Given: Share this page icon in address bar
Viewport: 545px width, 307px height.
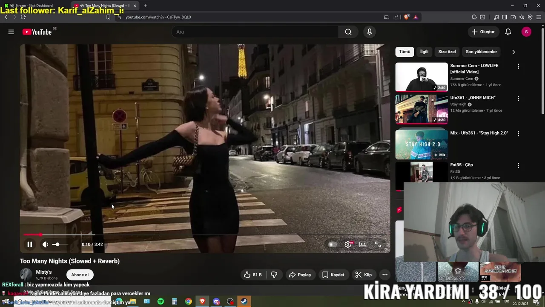Looking at the screenshot, I should coord(396,17).
